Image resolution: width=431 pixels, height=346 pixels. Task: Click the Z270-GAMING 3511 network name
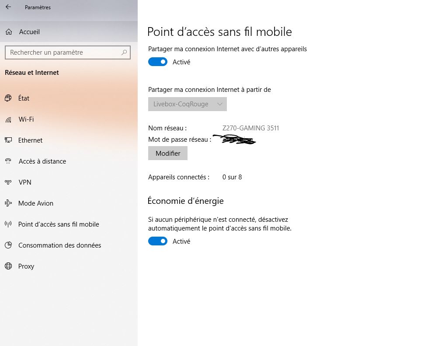tap(250, 128)
